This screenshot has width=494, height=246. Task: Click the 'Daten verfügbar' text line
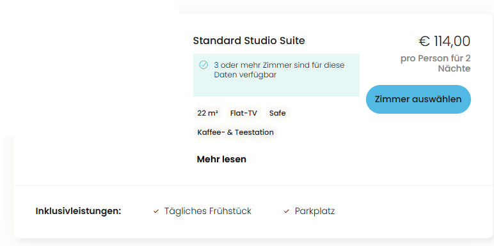tap(245, 75)
